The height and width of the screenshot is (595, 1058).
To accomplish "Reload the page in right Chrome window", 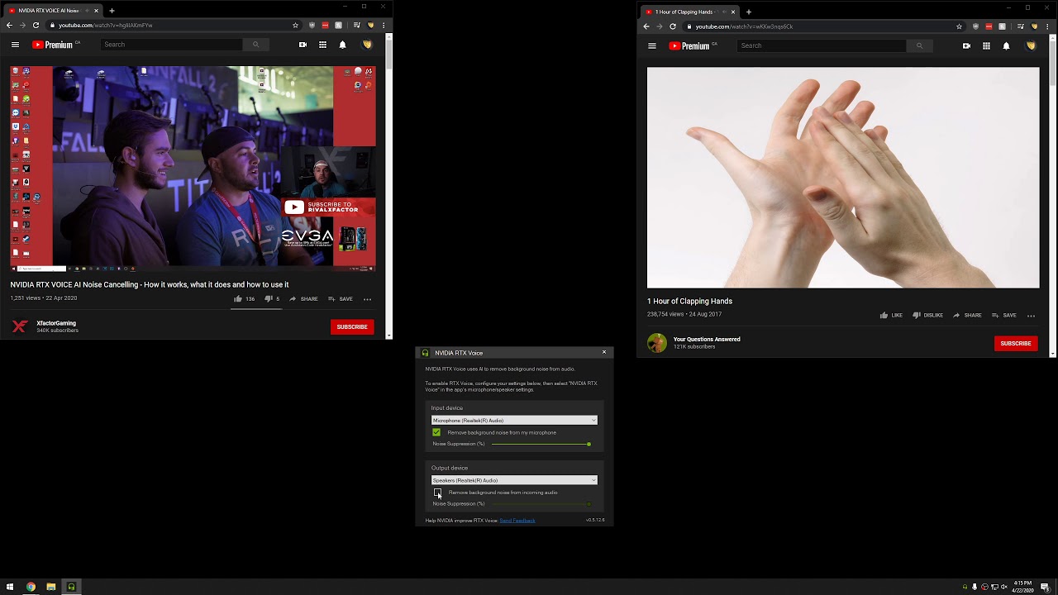I will [673, 26].
